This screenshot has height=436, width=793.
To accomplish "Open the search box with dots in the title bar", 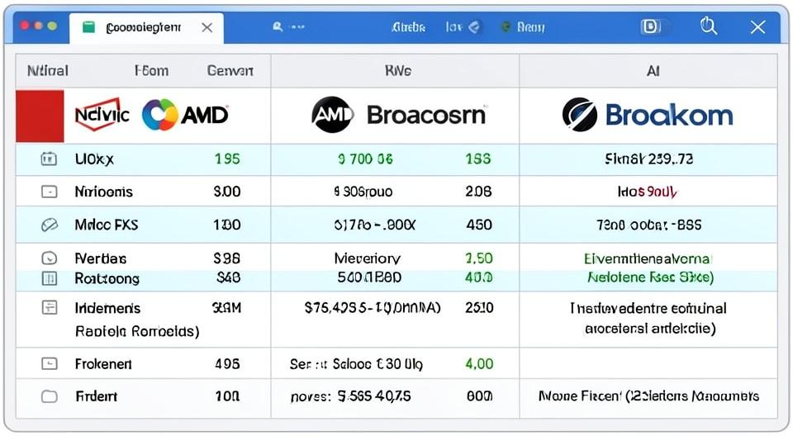I will [x=289, y=26].
